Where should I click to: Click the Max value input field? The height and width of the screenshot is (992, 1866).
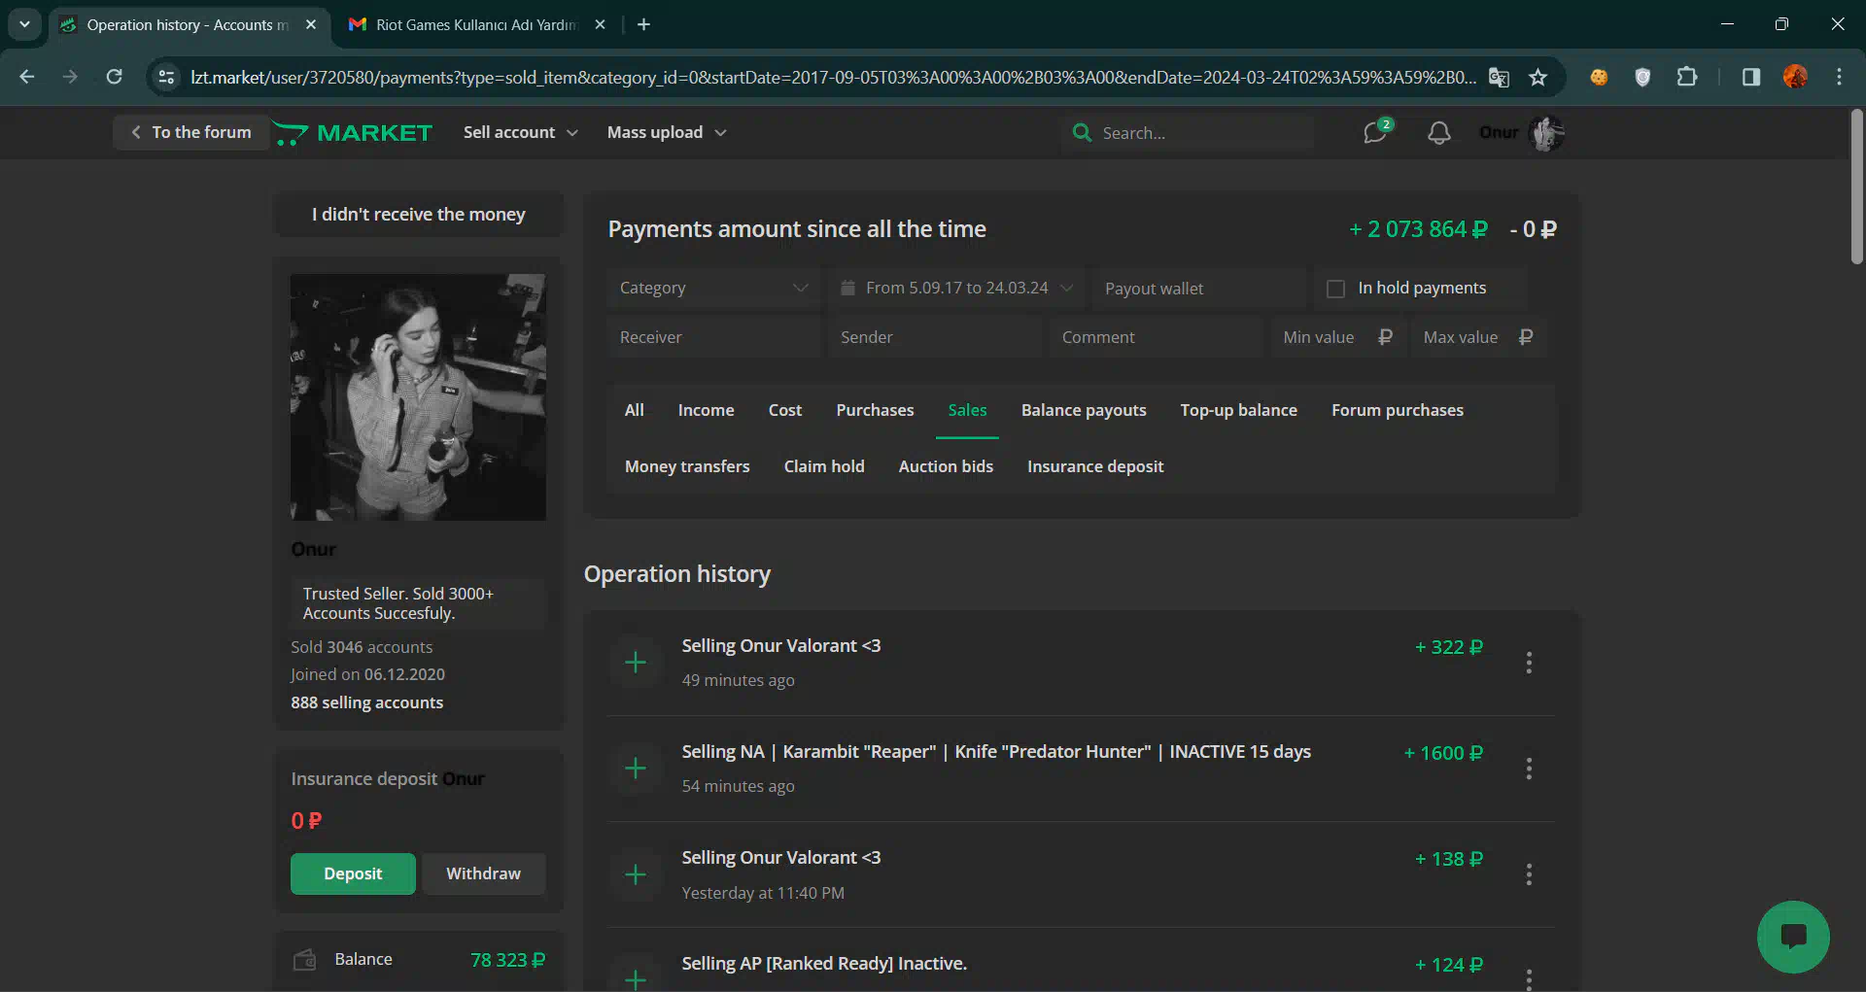(1479, 337)
